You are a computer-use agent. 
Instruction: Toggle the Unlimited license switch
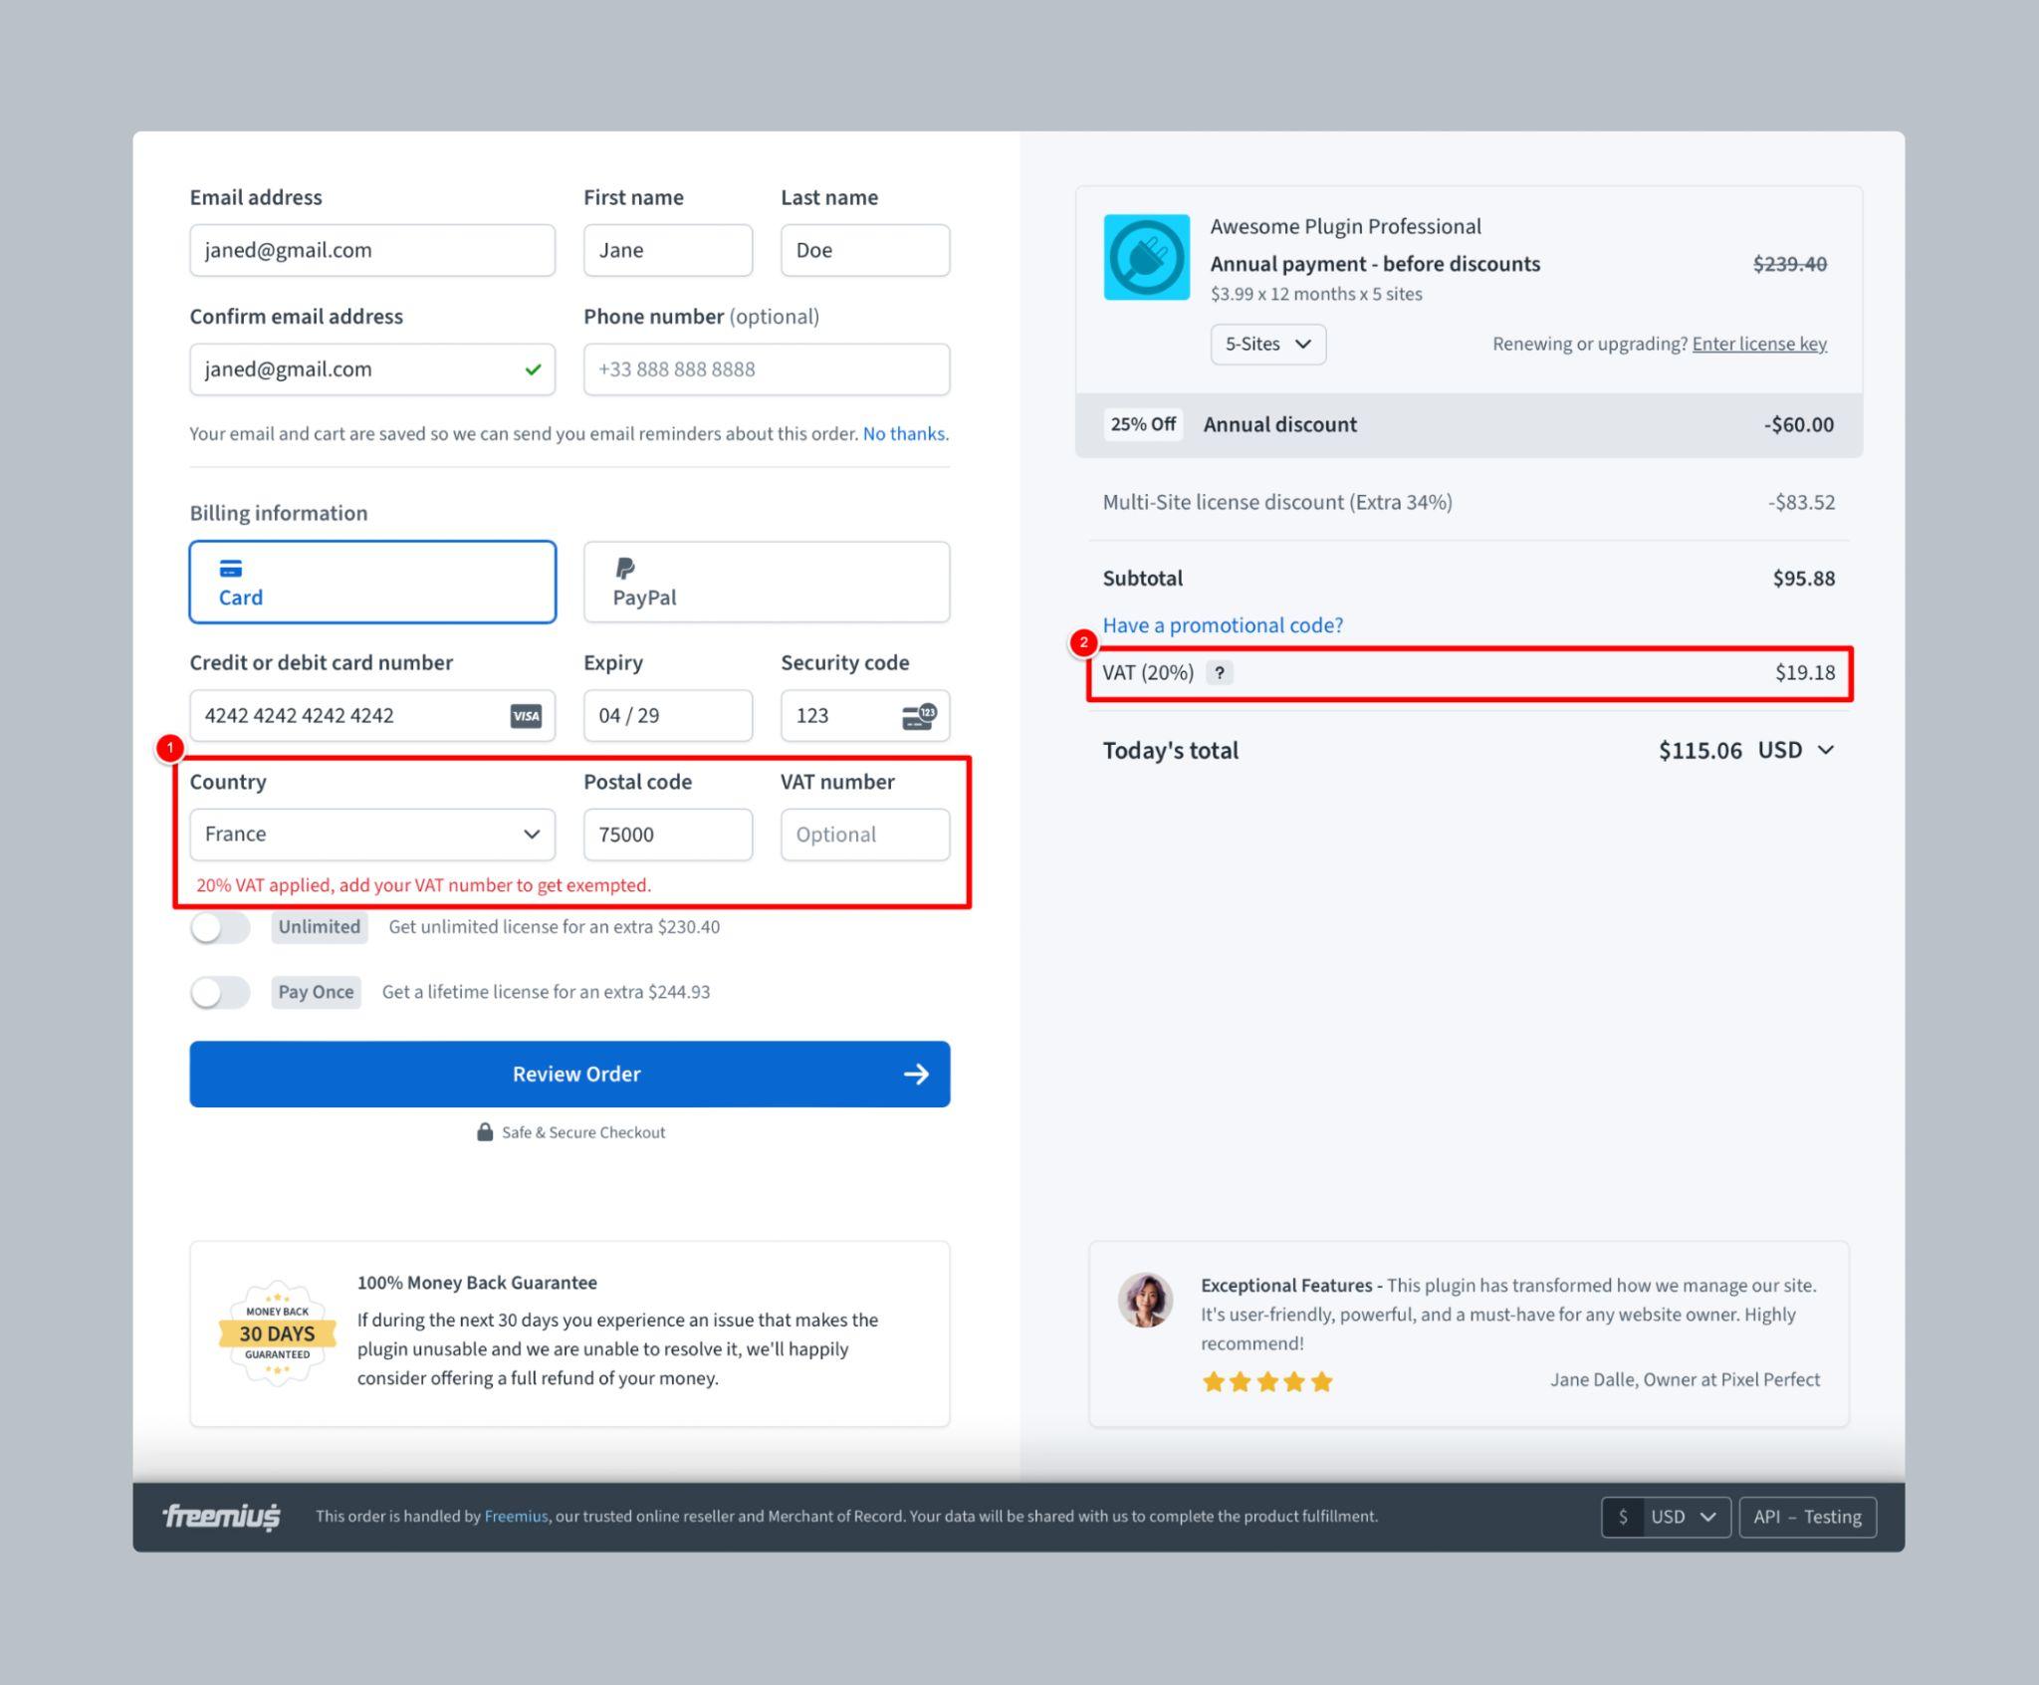220,927
